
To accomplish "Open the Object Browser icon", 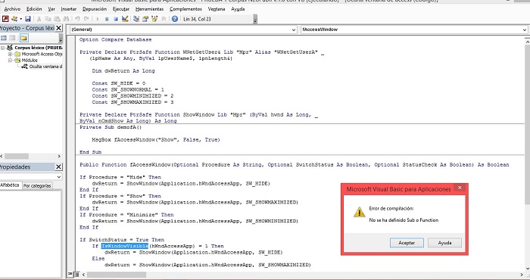I will click(x=154, y=19).
